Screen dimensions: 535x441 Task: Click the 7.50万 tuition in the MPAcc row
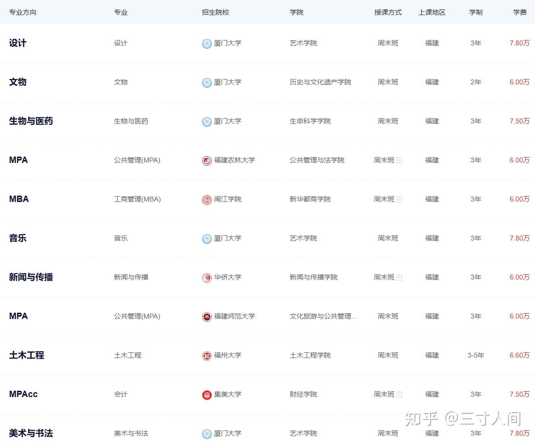[x=520, y=394]
